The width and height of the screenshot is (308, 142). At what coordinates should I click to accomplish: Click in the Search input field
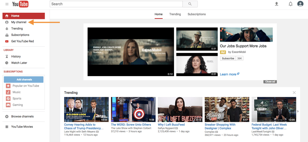pos(116,4)
